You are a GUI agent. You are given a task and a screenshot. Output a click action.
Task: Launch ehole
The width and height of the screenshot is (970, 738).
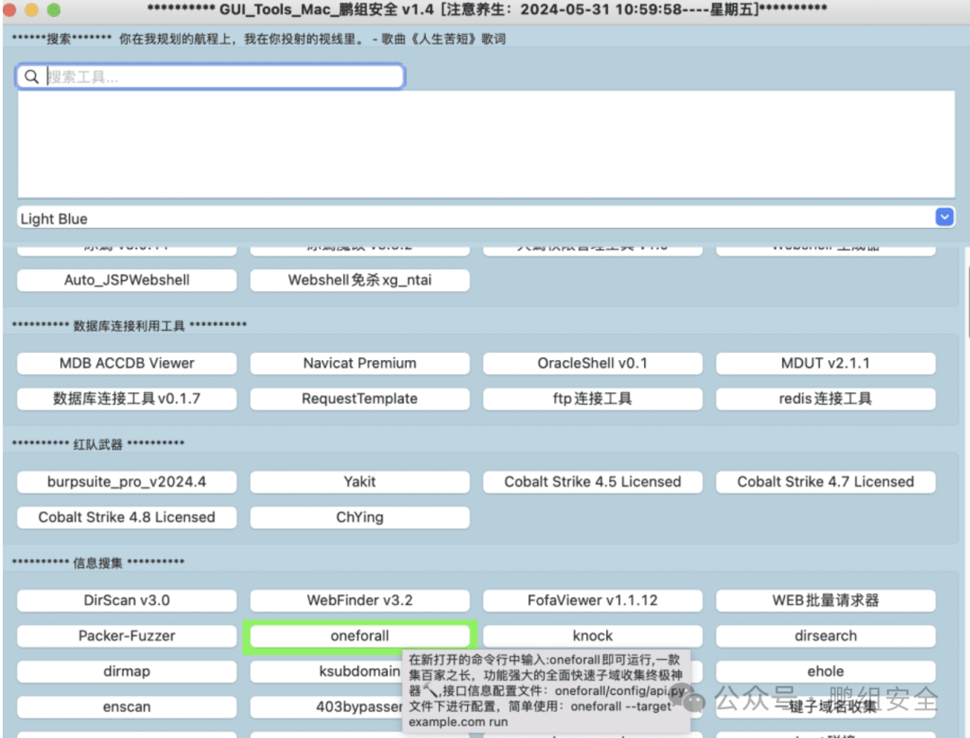tap(825, 672)
